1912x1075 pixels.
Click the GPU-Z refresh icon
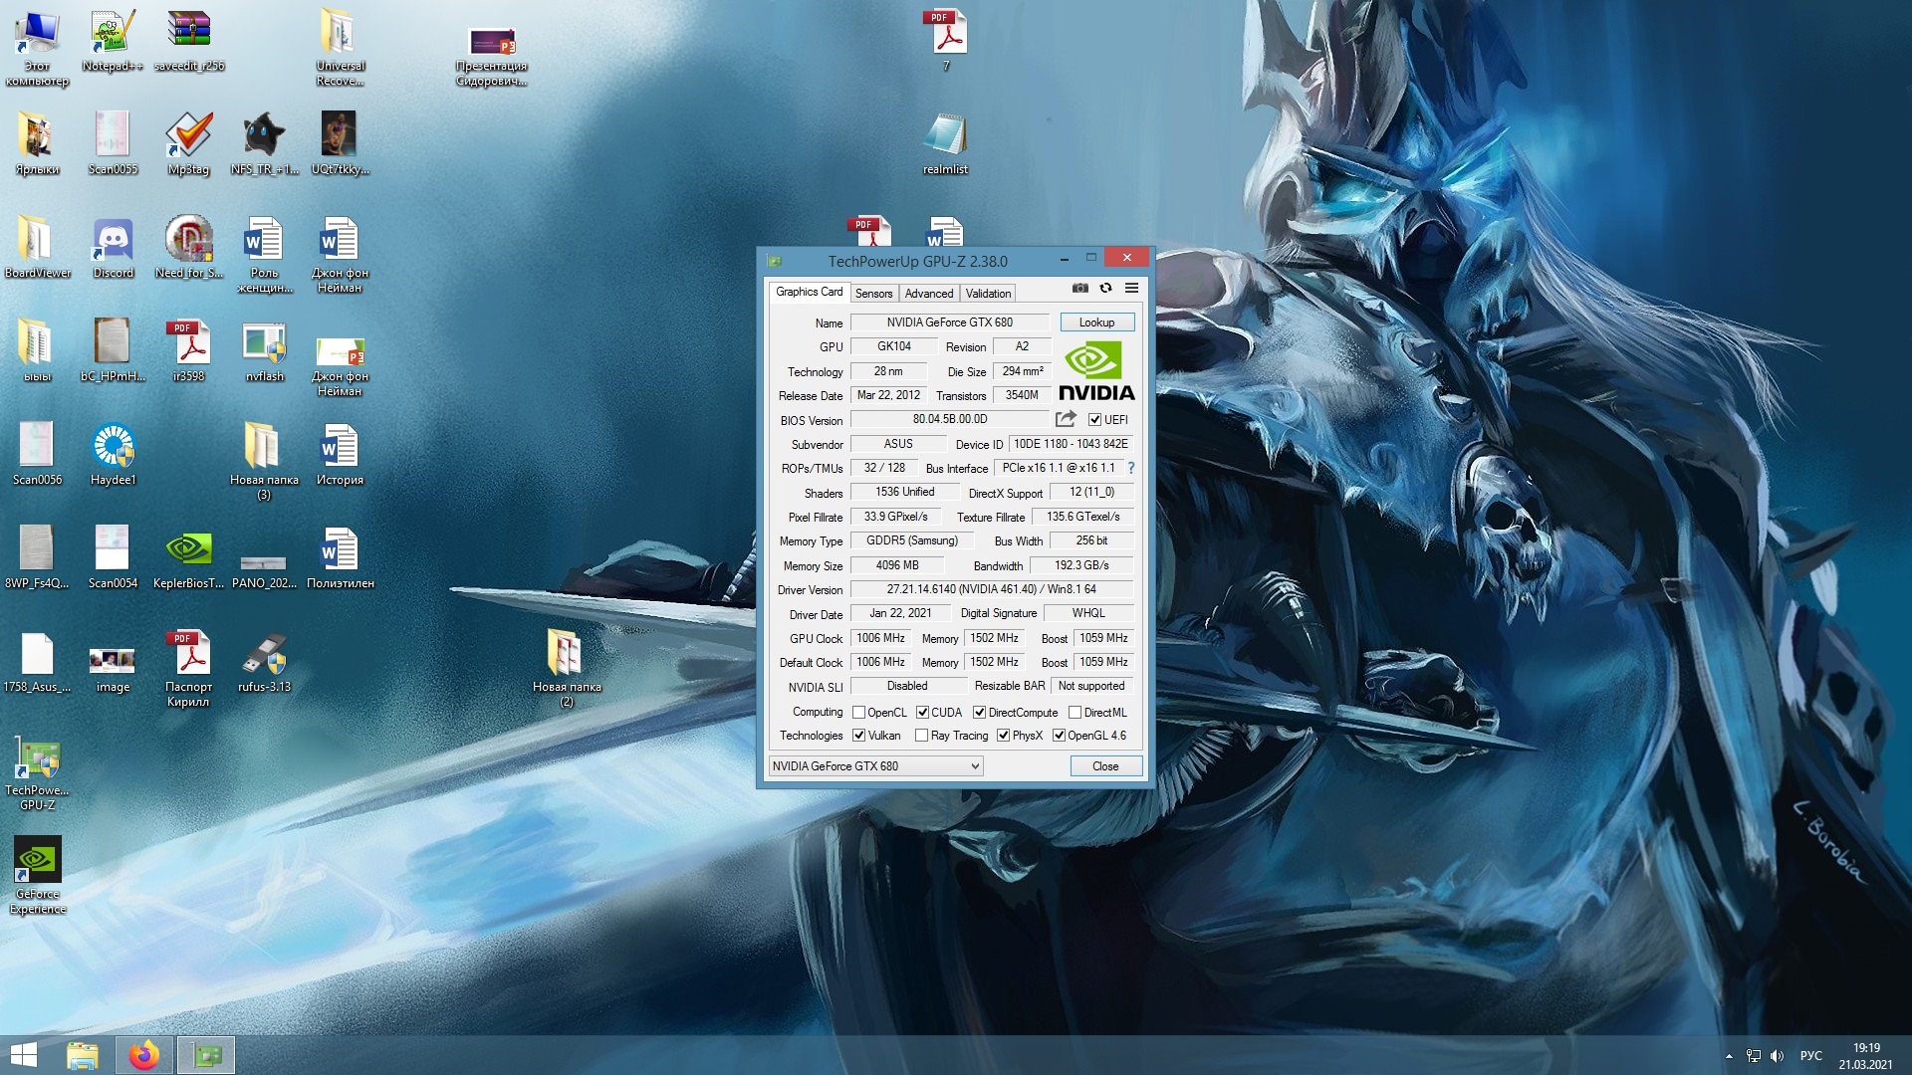point(1105,289)
